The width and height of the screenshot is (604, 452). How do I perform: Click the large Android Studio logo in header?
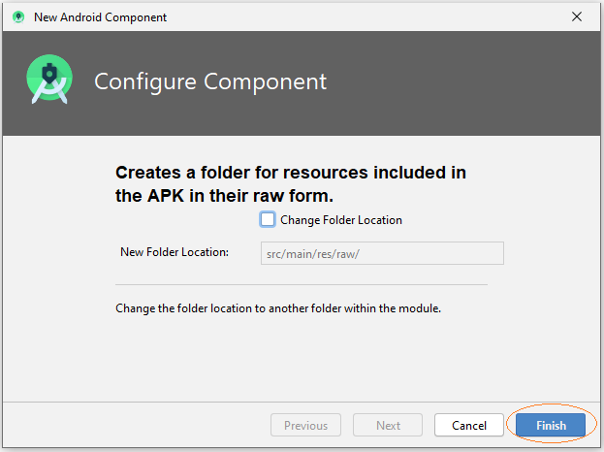tap(49, 80)
